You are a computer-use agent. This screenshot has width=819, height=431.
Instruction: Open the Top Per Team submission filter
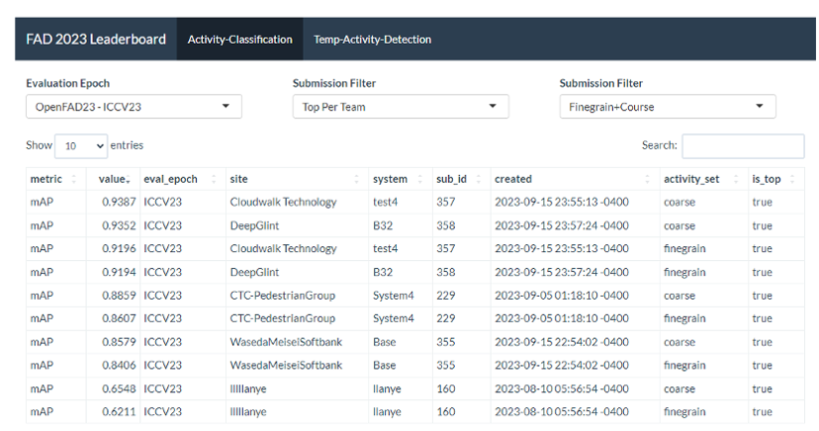coord(401,107)
